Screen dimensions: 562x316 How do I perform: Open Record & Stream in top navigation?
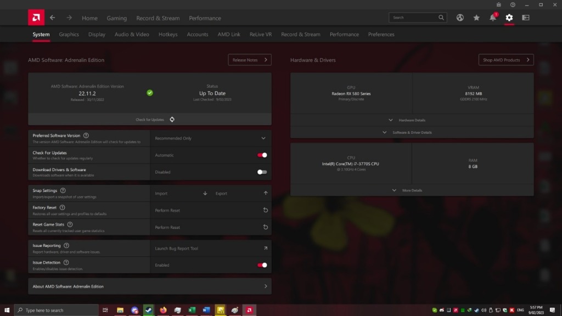(x=158, y=18)
